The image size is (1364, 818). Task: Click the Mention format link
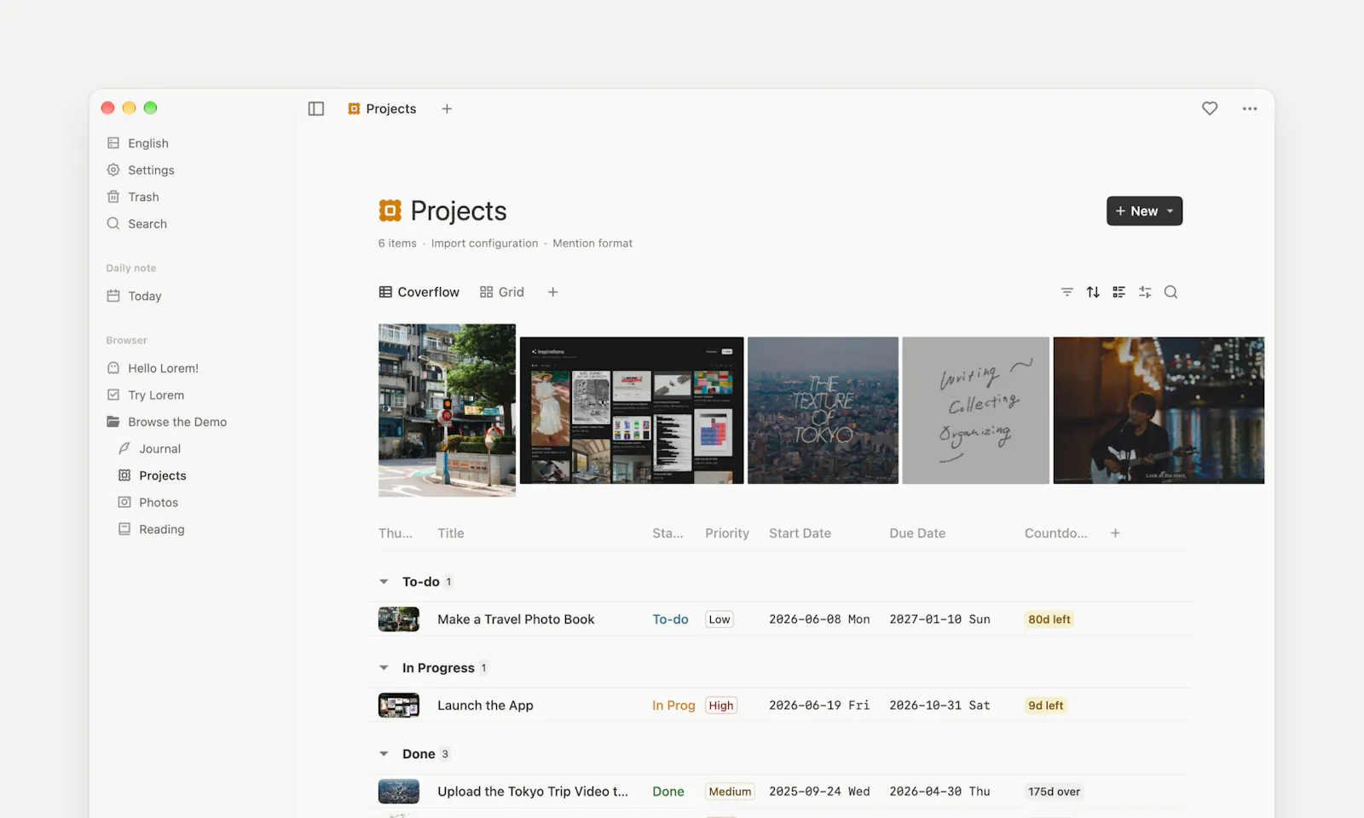[592, 244]
